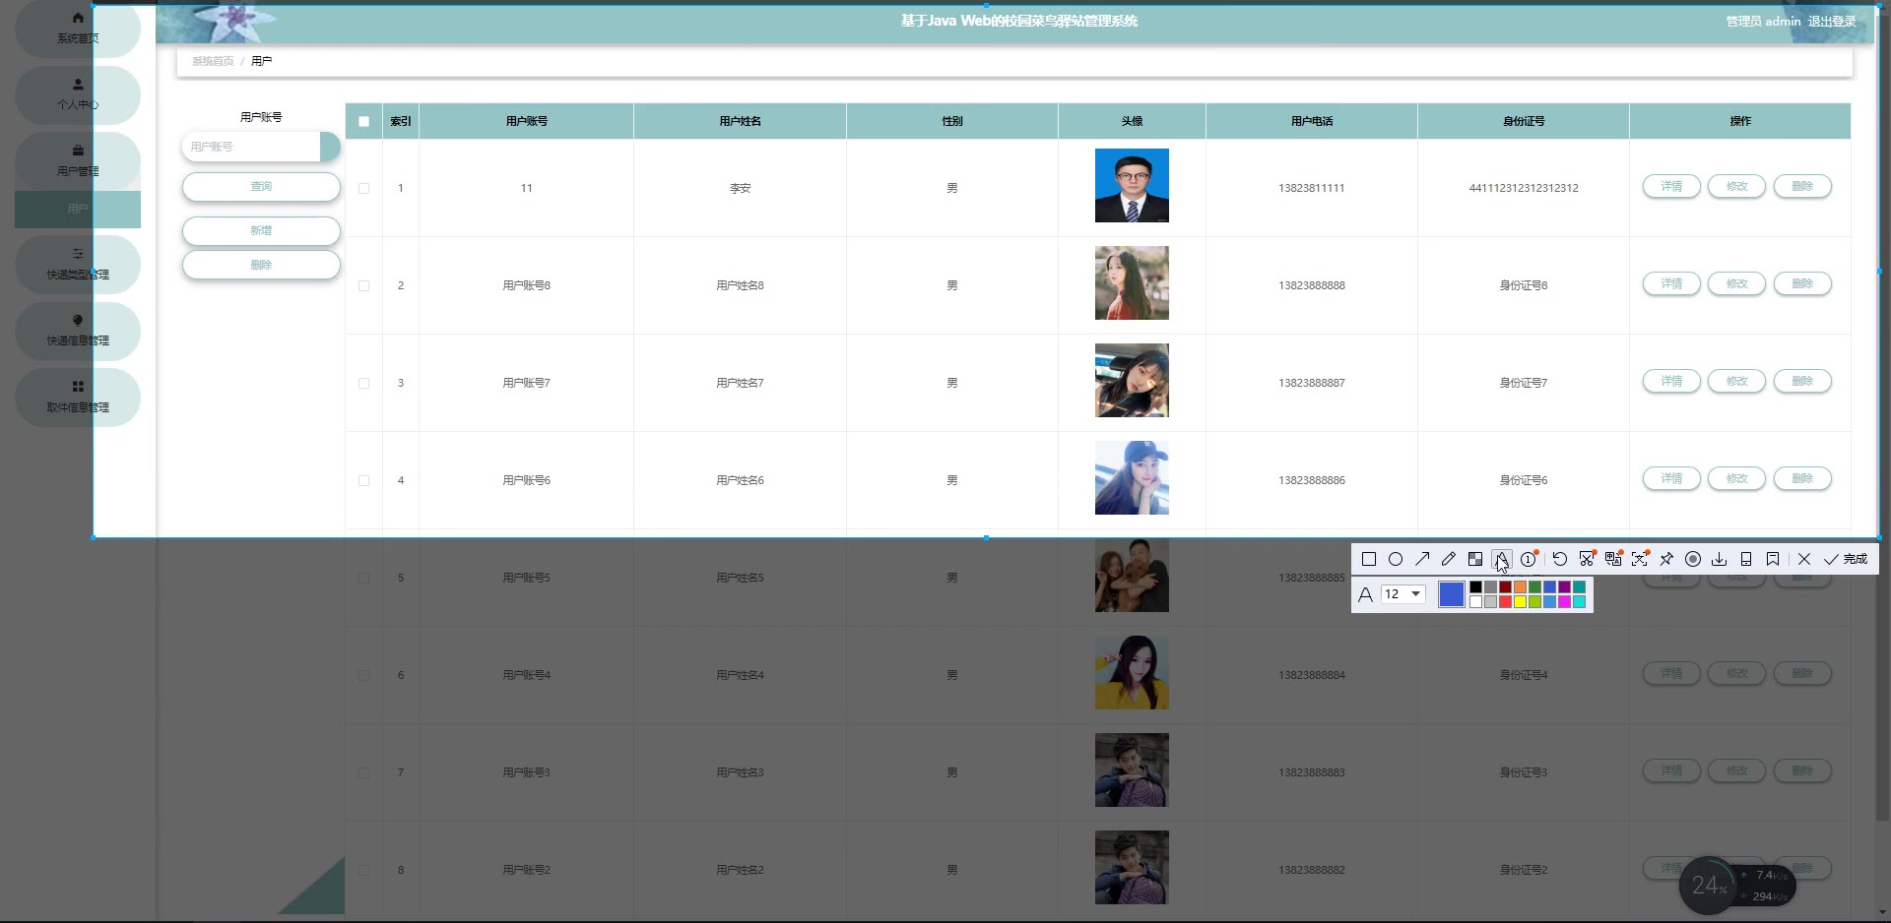Pick the white color swatch
The image size is (1891, 923).
click(1475, 601)
